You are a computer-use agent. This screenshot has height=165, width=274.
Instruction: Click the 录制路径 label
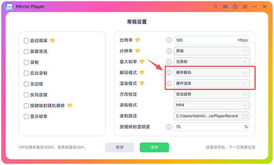[128, 116]
